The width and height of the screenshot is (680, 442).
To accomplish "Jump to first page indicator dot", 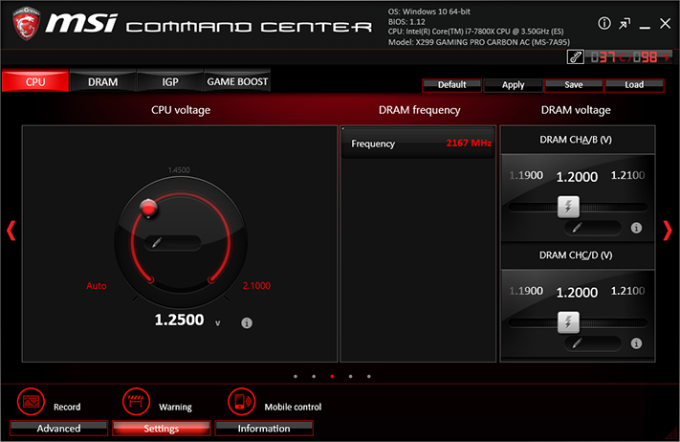I will (x=296, y=377).
